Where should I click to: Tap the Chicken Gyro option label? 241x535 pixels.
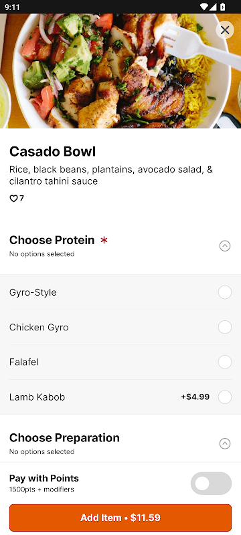pos(39,328)
